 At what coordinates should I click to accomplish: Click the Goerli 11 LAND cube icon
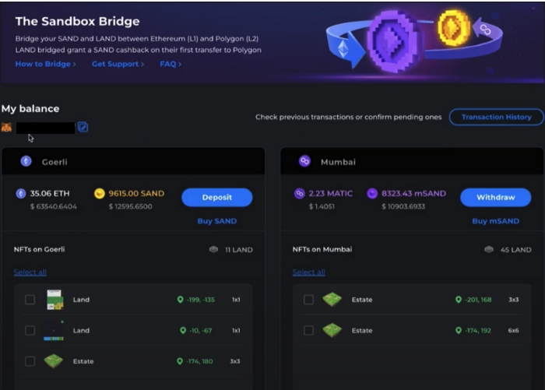[x=213, y=250]
